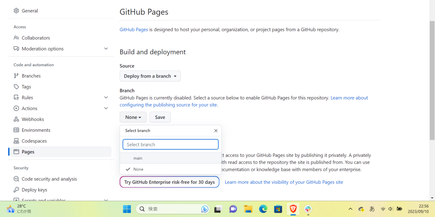Click Try GitHub Enterprise risk-free button
The width and height of the screenshot is (435, 217).
pos(169,182)
